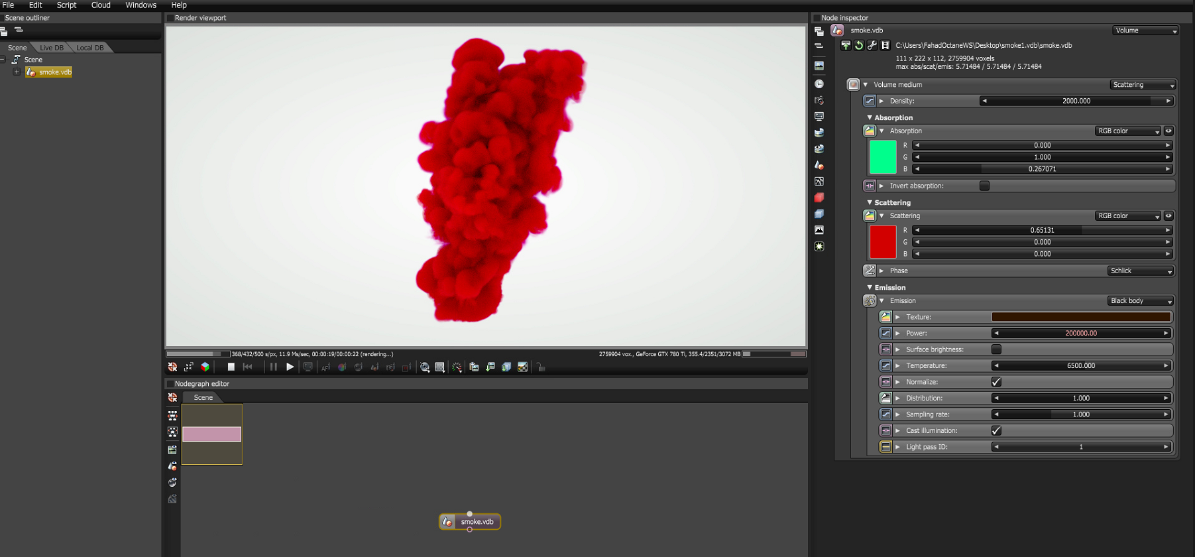
Task: Toggle the Invert absorption checkbox
Action: pos(984,186)
